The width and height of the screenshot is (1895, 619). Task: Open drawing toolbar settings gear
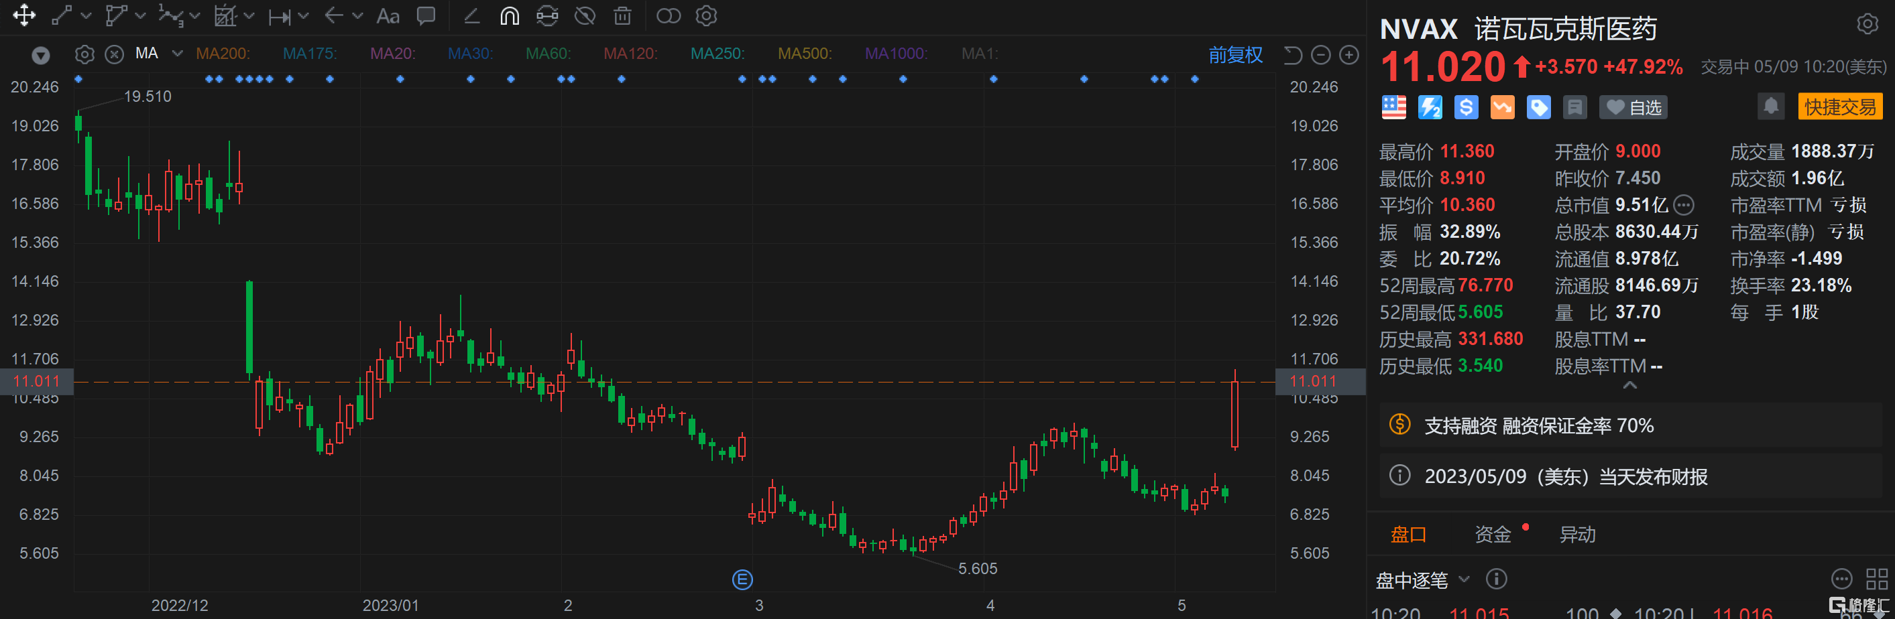click(706, 15)
